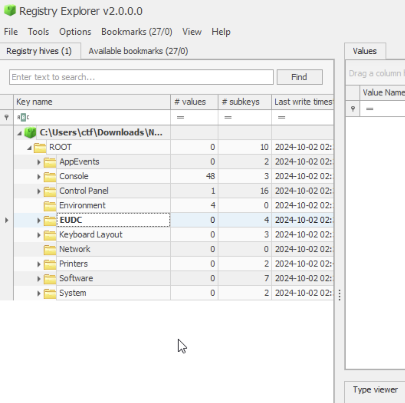Switch to the Available bookmarks tab

click(138, 51)
